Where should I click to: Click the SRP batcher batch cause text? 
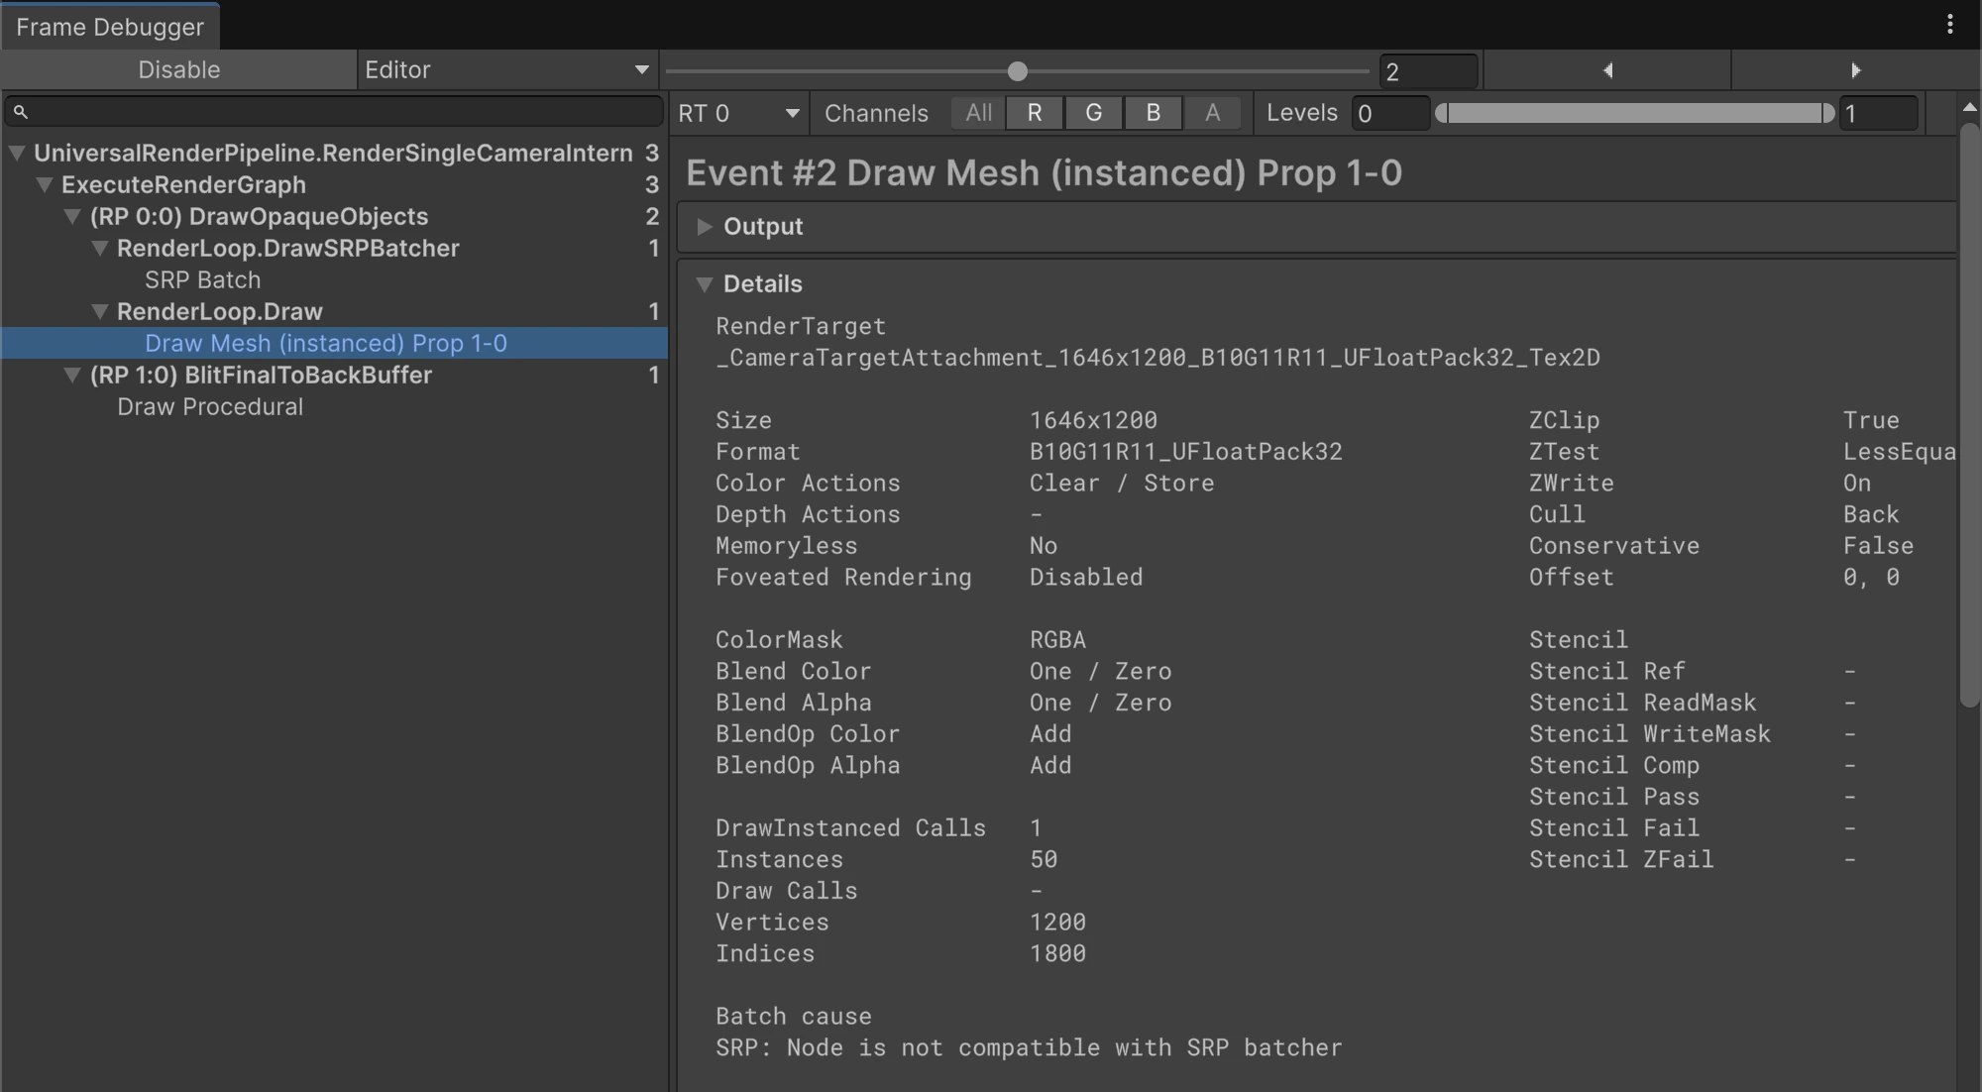tap(1029, 1048)
